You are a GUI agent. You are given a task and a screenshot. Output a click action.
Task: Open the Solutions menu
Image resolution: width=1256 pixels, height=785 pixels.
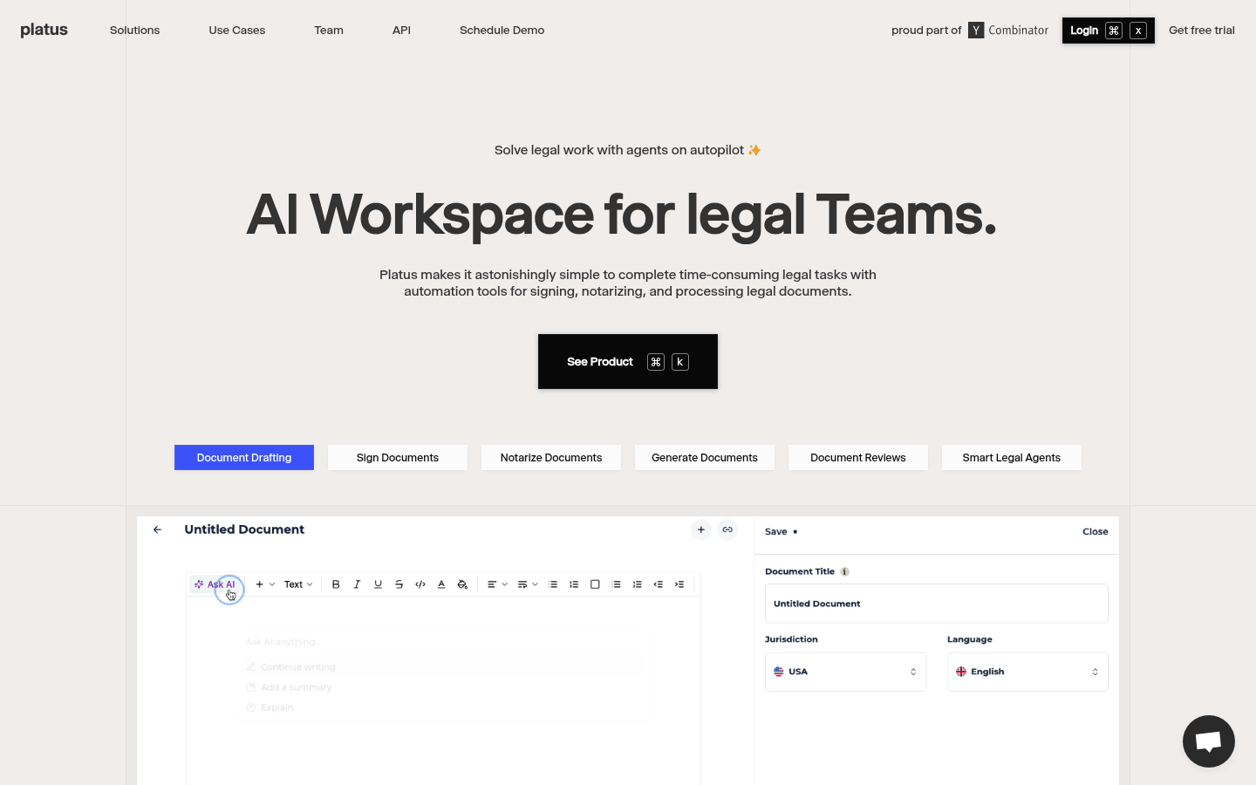tap(135, 31)
